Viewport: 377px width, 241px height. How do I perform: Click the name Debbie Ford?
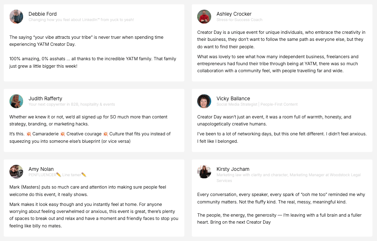[x=42, y=14]
